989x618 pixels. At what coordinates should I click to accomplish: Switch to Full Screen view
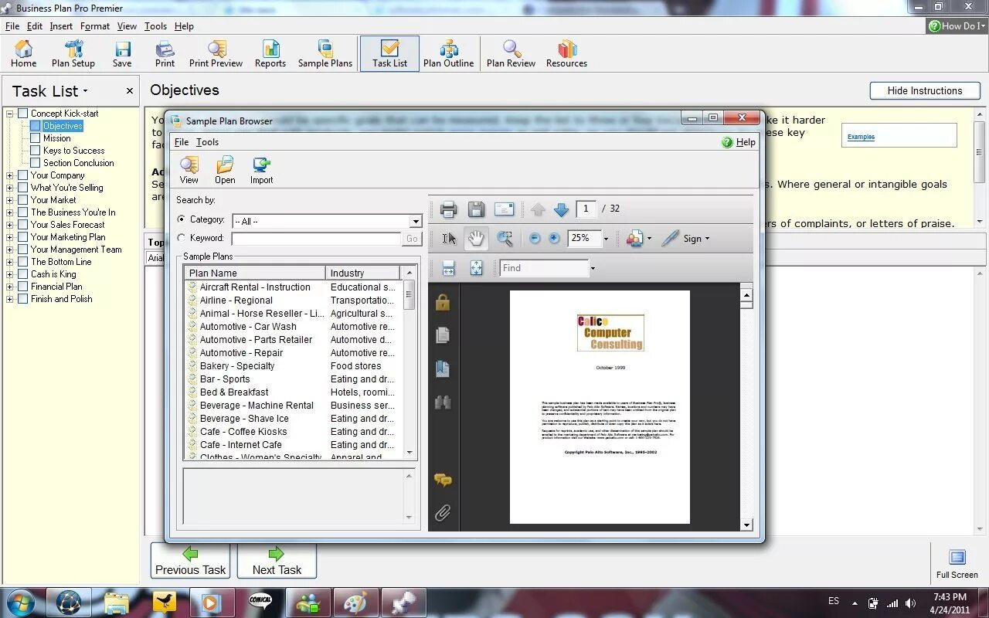point(957,563)
